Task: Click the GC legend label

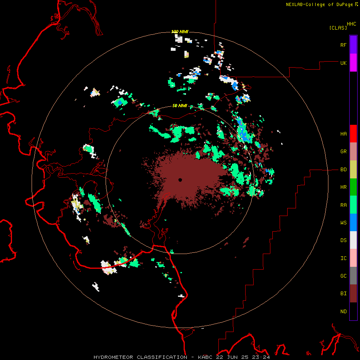Action: 343,276
